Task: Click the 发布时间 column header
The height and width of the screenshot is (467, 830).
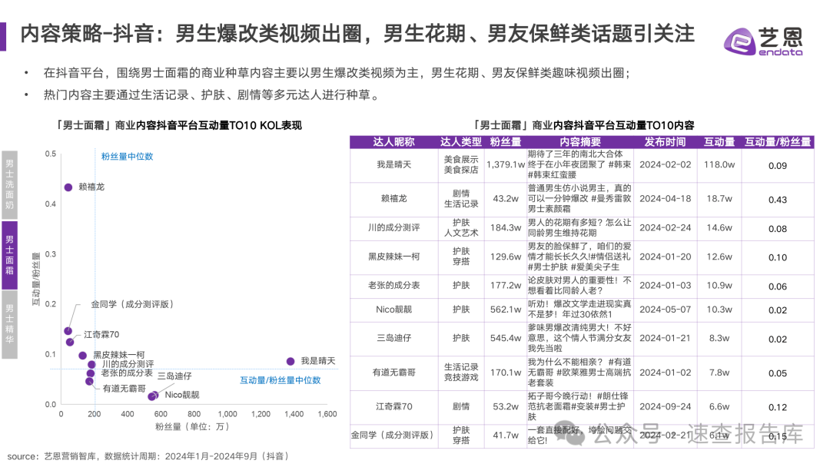Action: coord(665,142)
